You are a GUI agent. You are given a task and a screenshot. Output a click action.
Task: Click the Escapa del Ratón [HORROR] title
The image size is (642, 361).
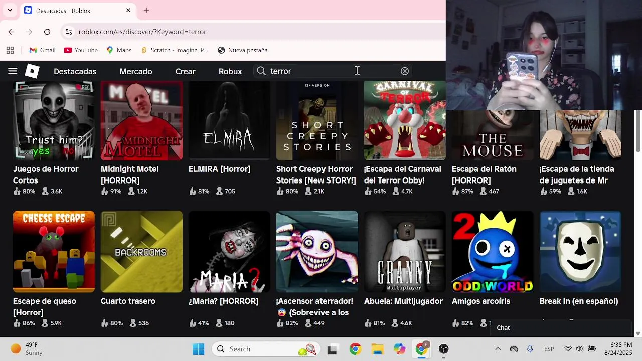pos(484,174)
